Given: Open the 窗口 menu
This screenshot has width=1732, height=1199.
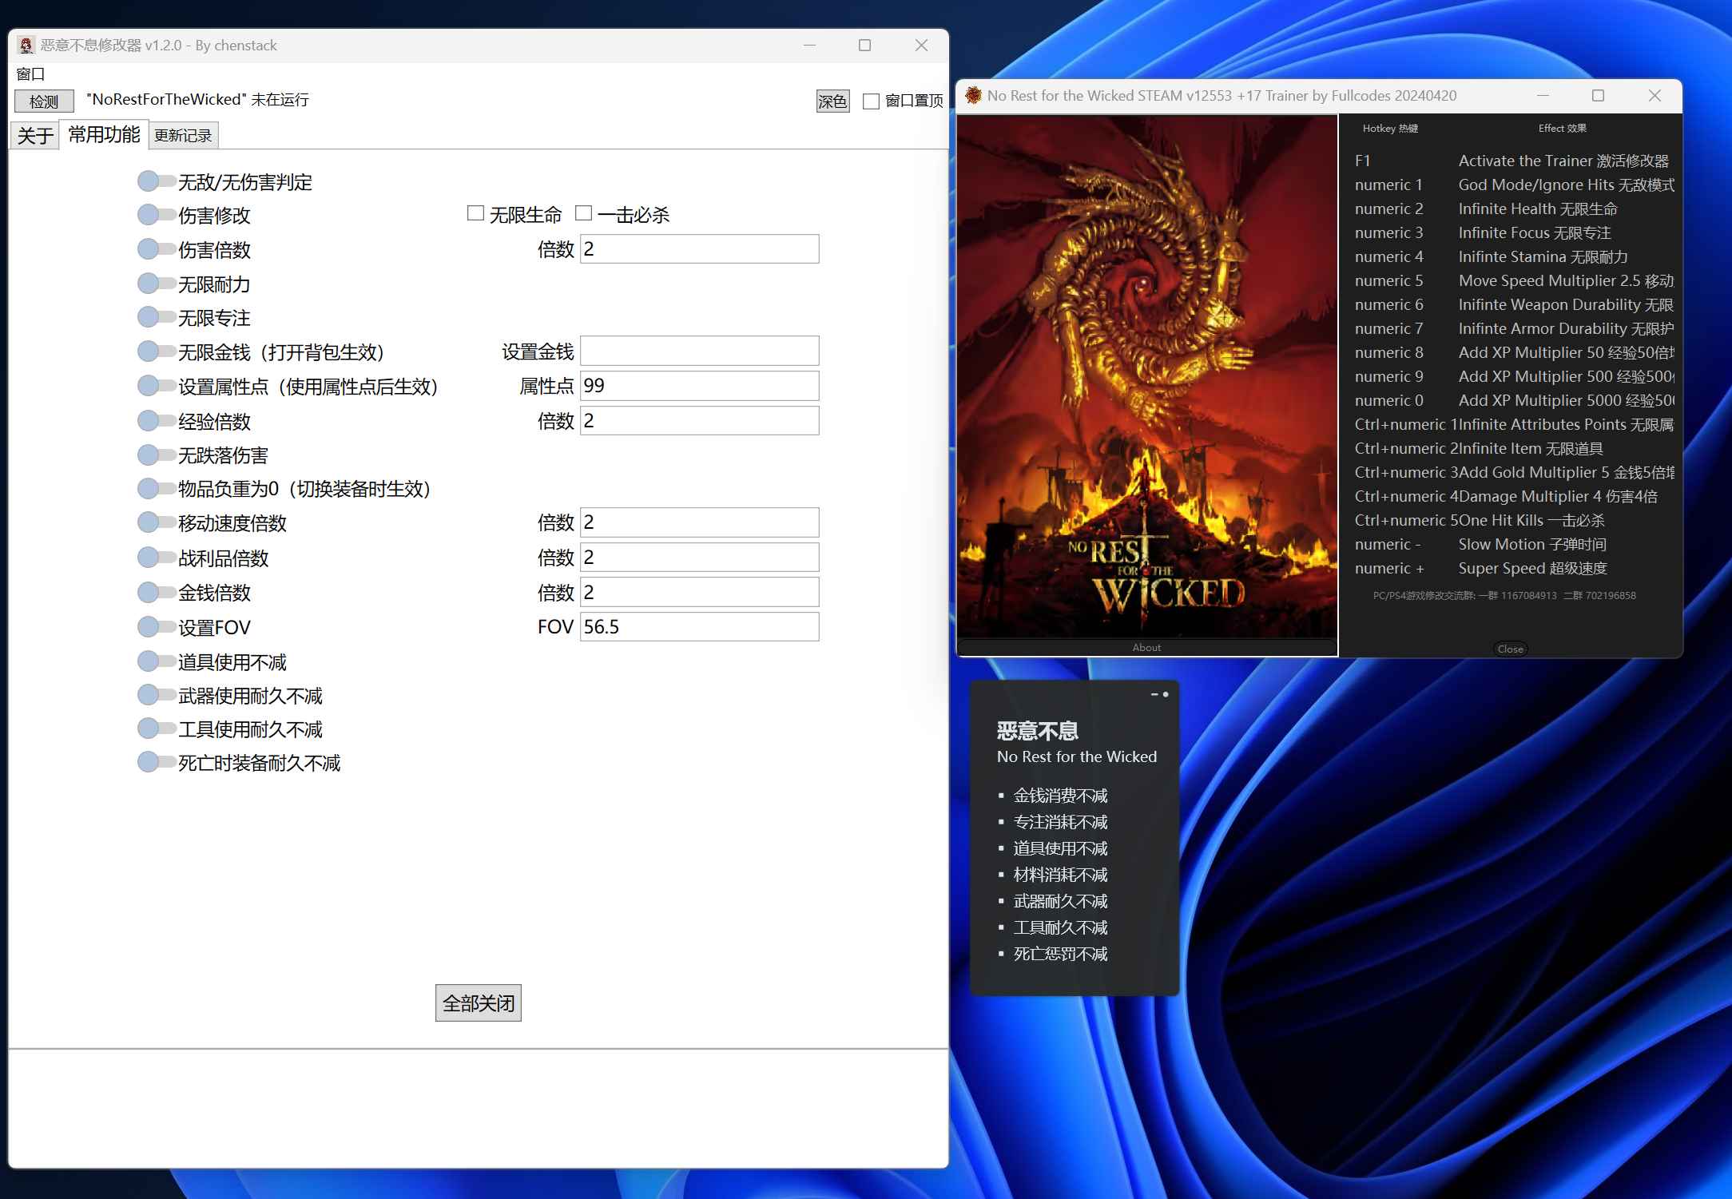Looking at the screenshot, I should [30, 74].
